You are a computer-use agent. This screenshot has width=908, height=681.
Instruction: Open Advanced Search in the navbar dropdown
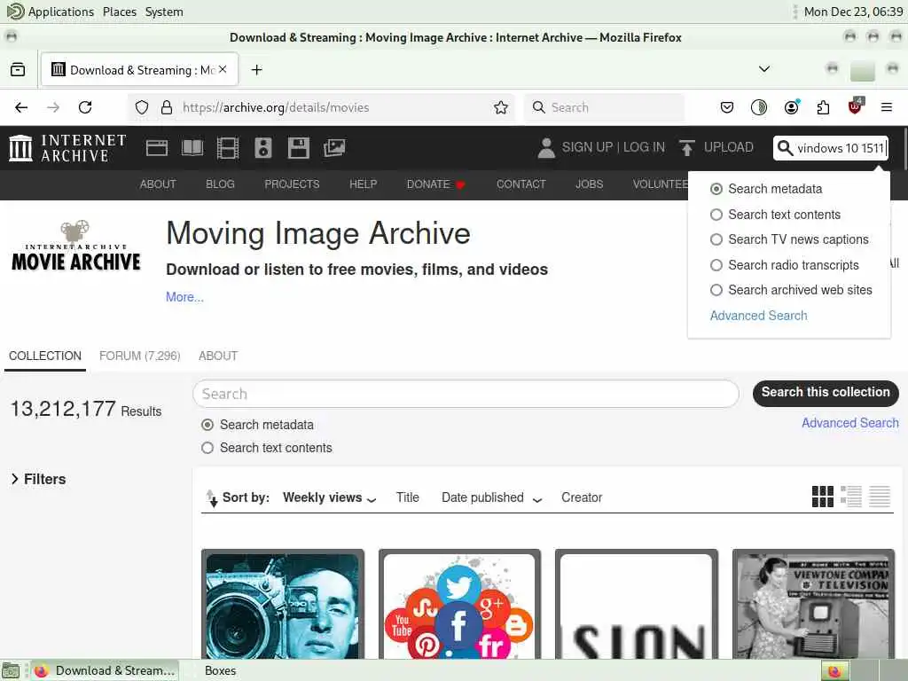coord(759,316)
